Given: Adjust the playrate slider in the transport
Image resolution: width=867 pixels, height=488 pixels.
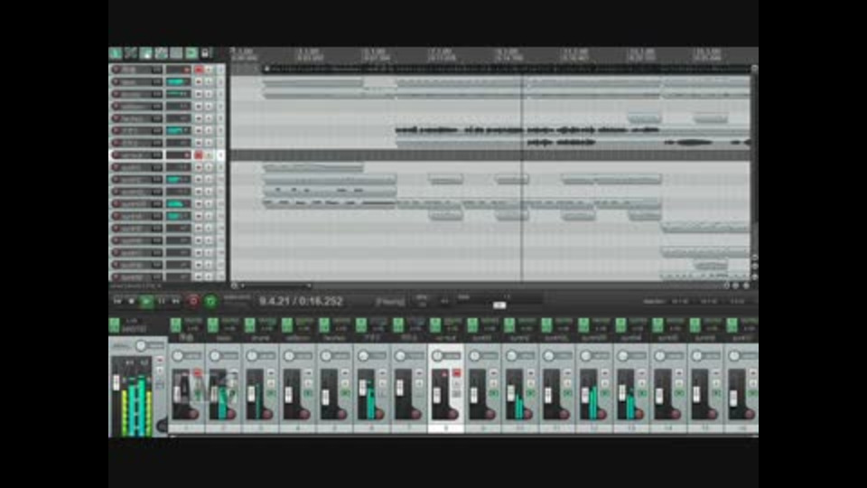Looking at the screenshot, I should [499, 305].
